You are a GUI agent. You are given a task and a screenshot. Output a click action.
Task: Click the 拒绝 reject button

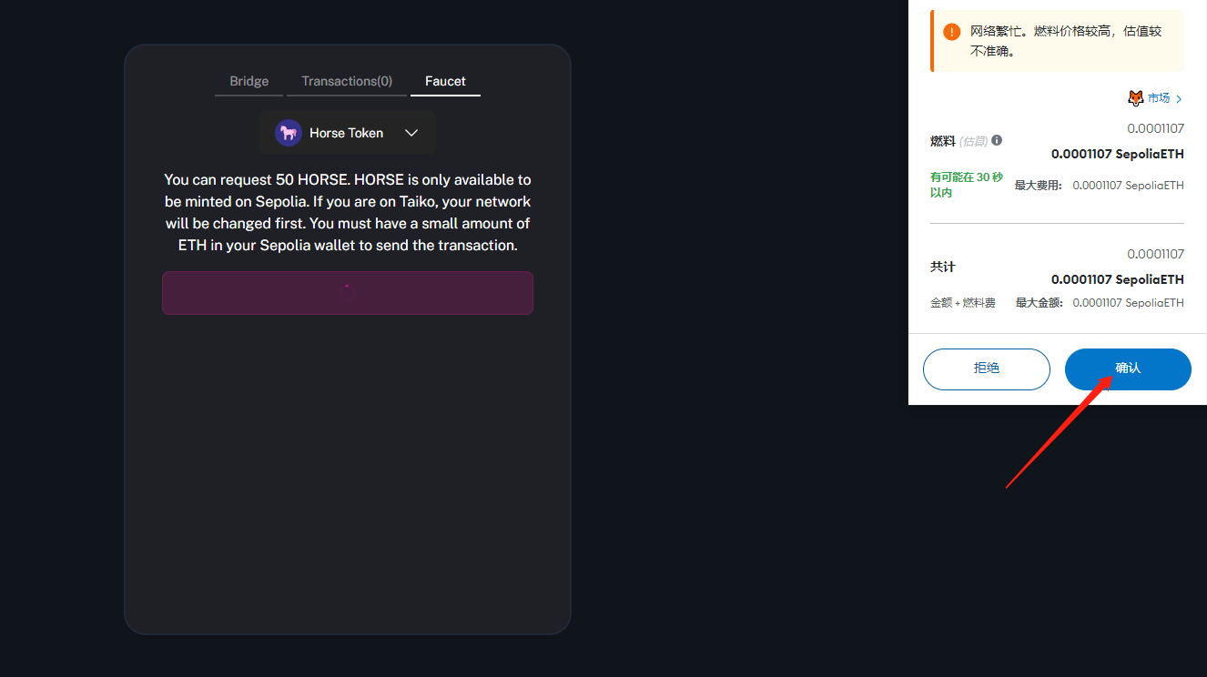(987, 369)
